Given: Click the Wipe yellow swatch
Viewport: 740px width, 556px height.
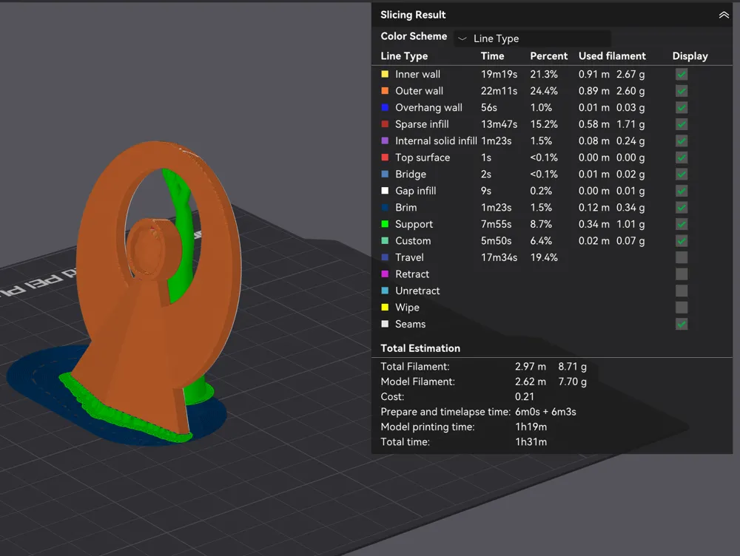Looking at the screenshot, I should (x=385, y=308).
